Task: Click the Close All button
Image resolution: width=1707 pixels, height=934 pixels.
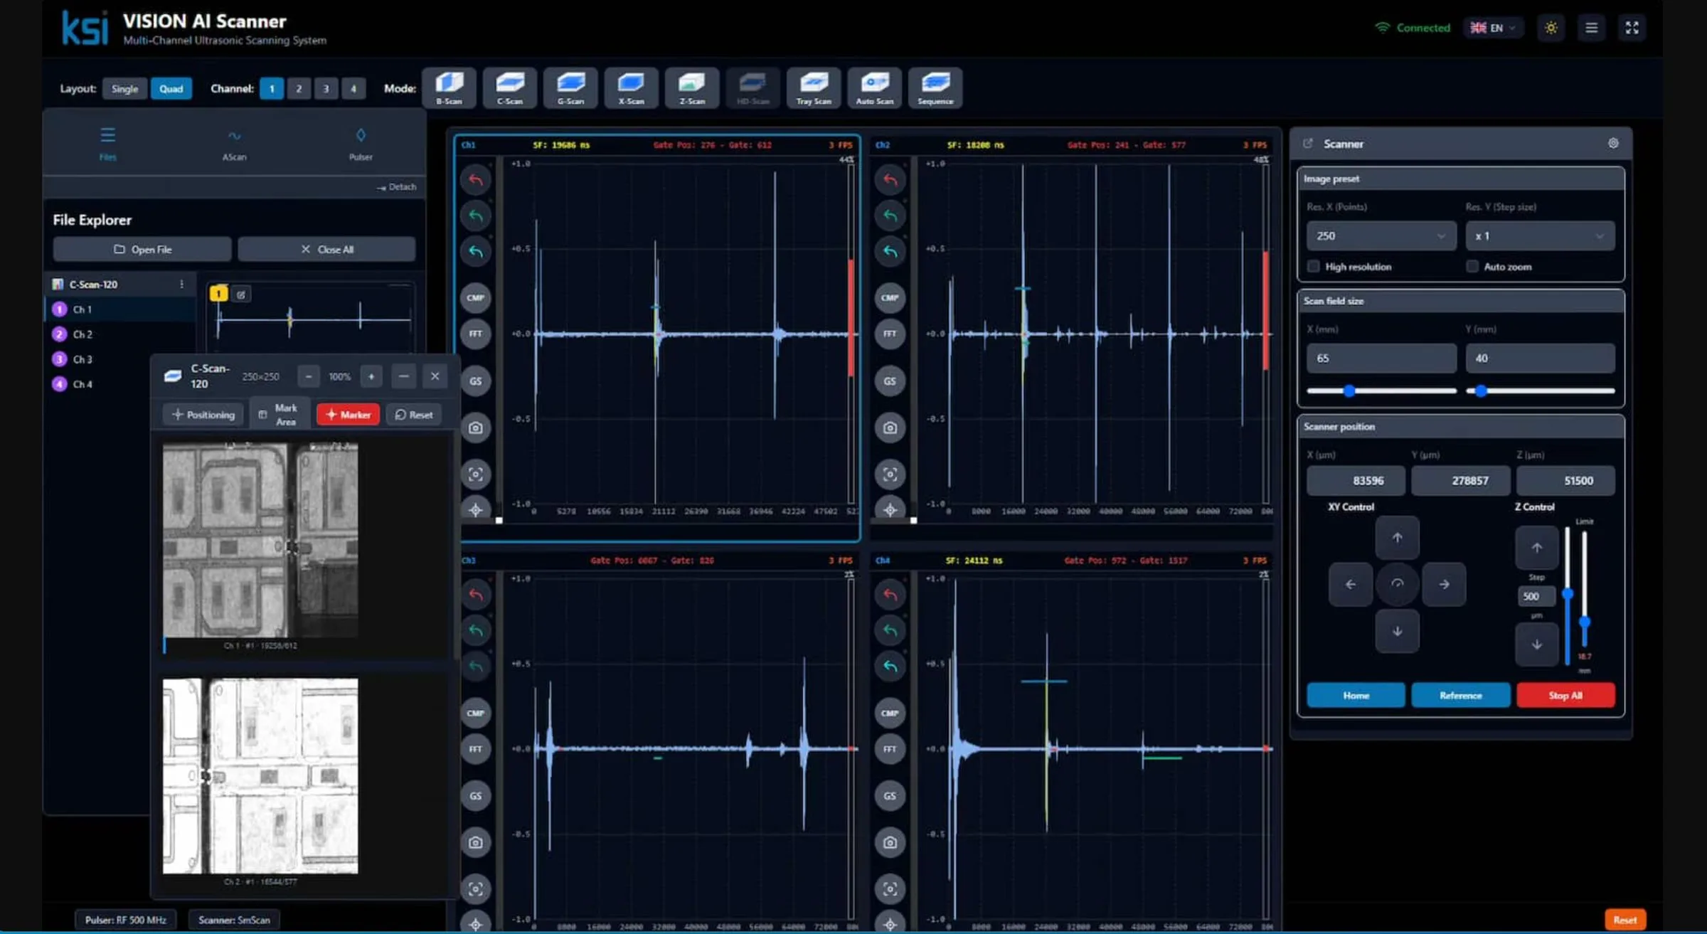Action: coord(326,250)
